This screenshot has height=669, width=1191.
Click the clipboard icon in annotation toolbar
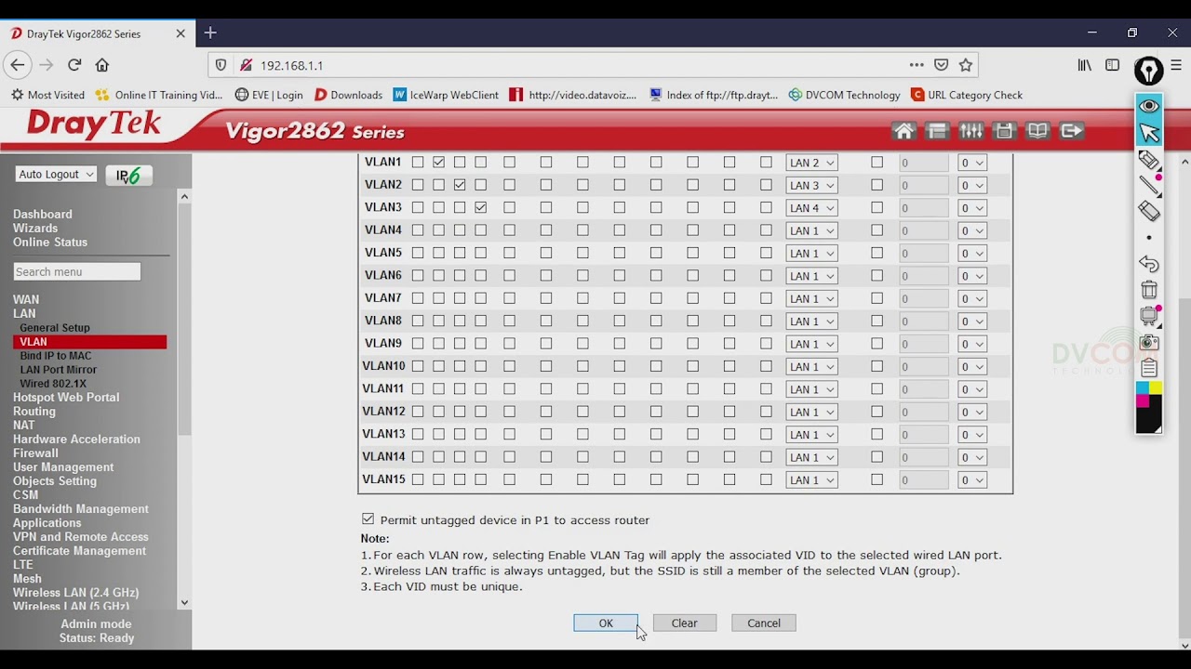pos(1149,368)
